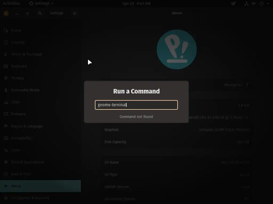Select Displays in the sidebar
The height and width of the screenshot is (204, 273).
[x=41, y=42]
